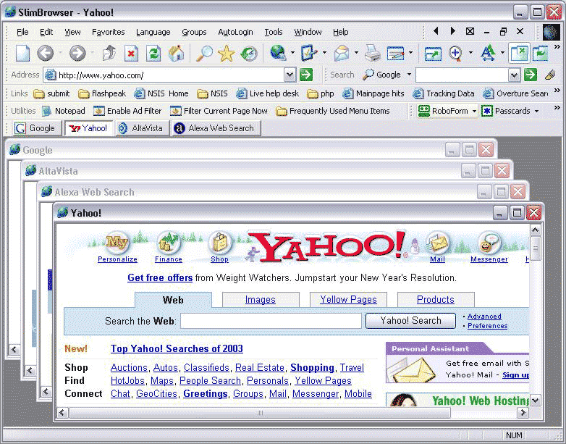The height and width of the screenshot is (444, 566).
Task: Expand the RoboForm dropdown
Action: tap(475, 111)
